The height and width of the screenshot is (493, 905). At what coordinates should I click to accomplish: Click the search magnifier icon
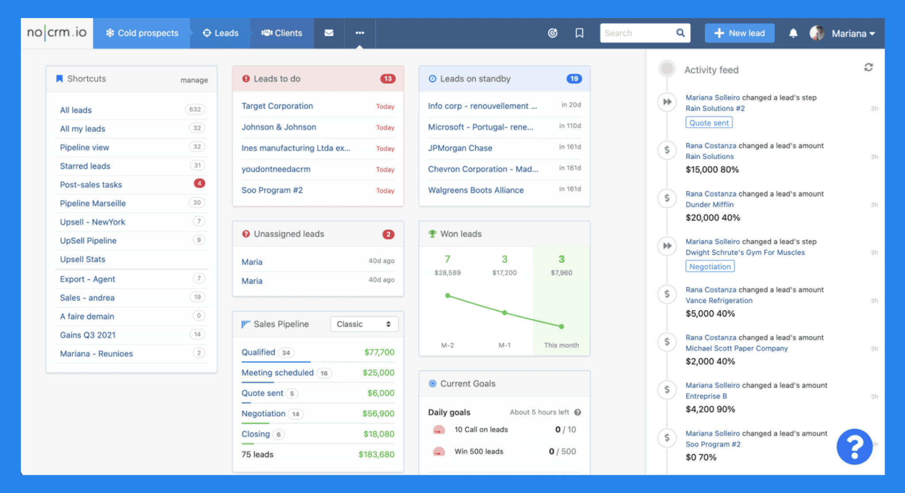click(x=681, y=33)
